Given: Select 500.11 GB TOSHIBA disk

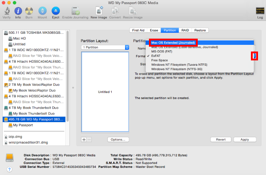Looking at the screenshot, I should point(34,32).
